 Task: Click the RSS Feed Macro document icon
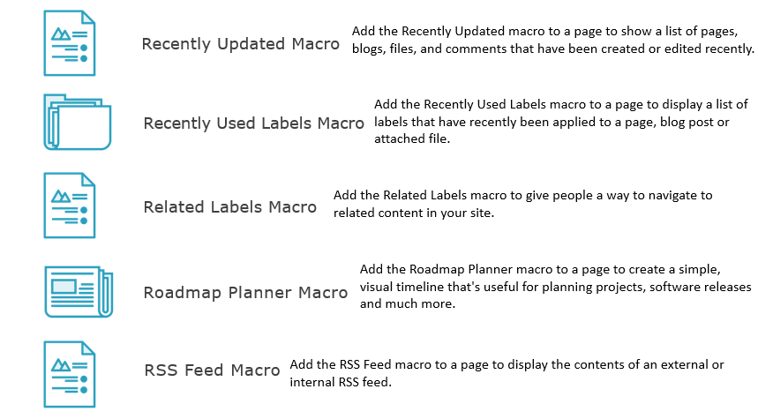coord(70,374)
